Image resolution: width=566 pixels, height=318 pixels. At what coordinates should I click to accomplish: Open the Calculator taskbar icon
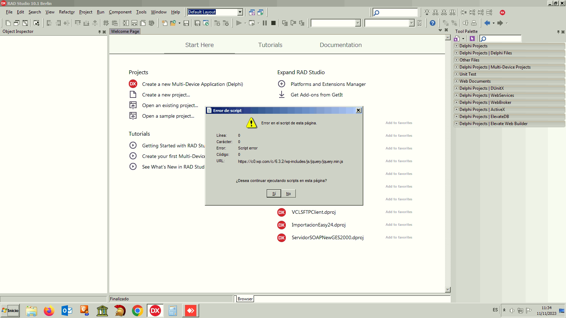click(x=173, y=311)
